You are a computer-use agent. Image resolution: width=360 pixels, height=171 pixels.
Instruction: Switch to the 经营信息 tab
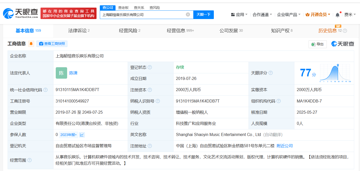tap(180, 31)
